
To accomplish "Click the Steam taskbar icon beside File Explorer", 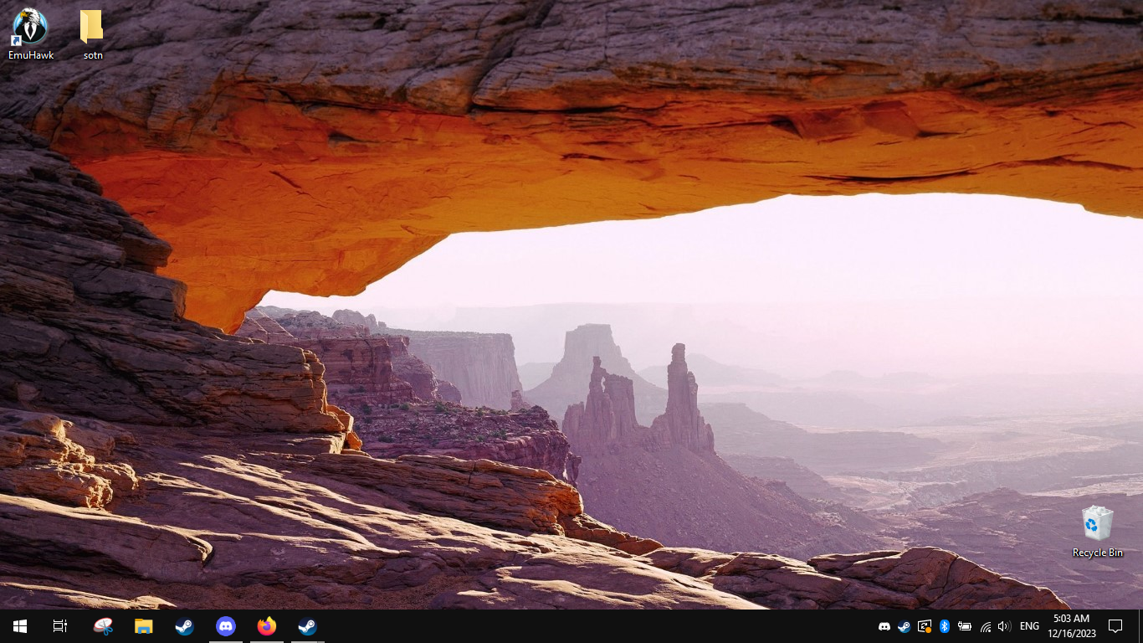I will (185, 626).
